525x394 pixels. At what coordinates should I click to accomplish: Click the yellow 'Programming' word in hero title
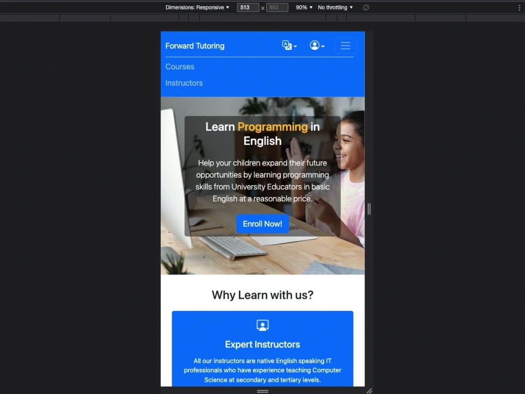point(272,127)
